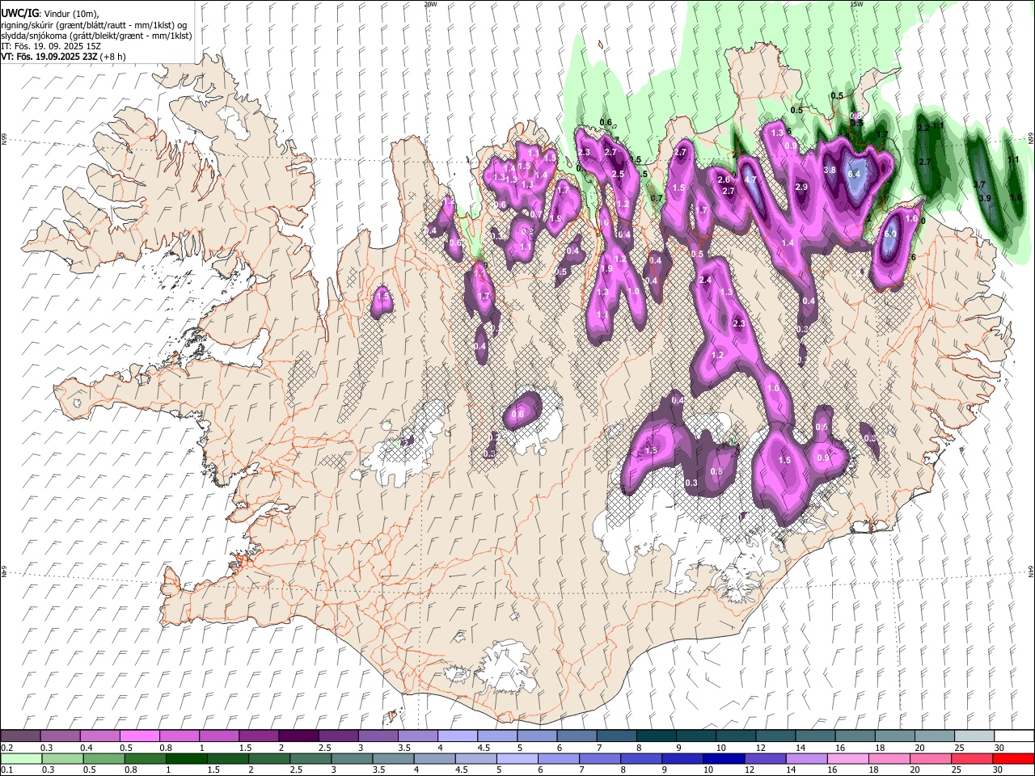Click the 3.7 rain value offshore
The height and width of the screenshot is (776, 1035).
click(978, 185)
